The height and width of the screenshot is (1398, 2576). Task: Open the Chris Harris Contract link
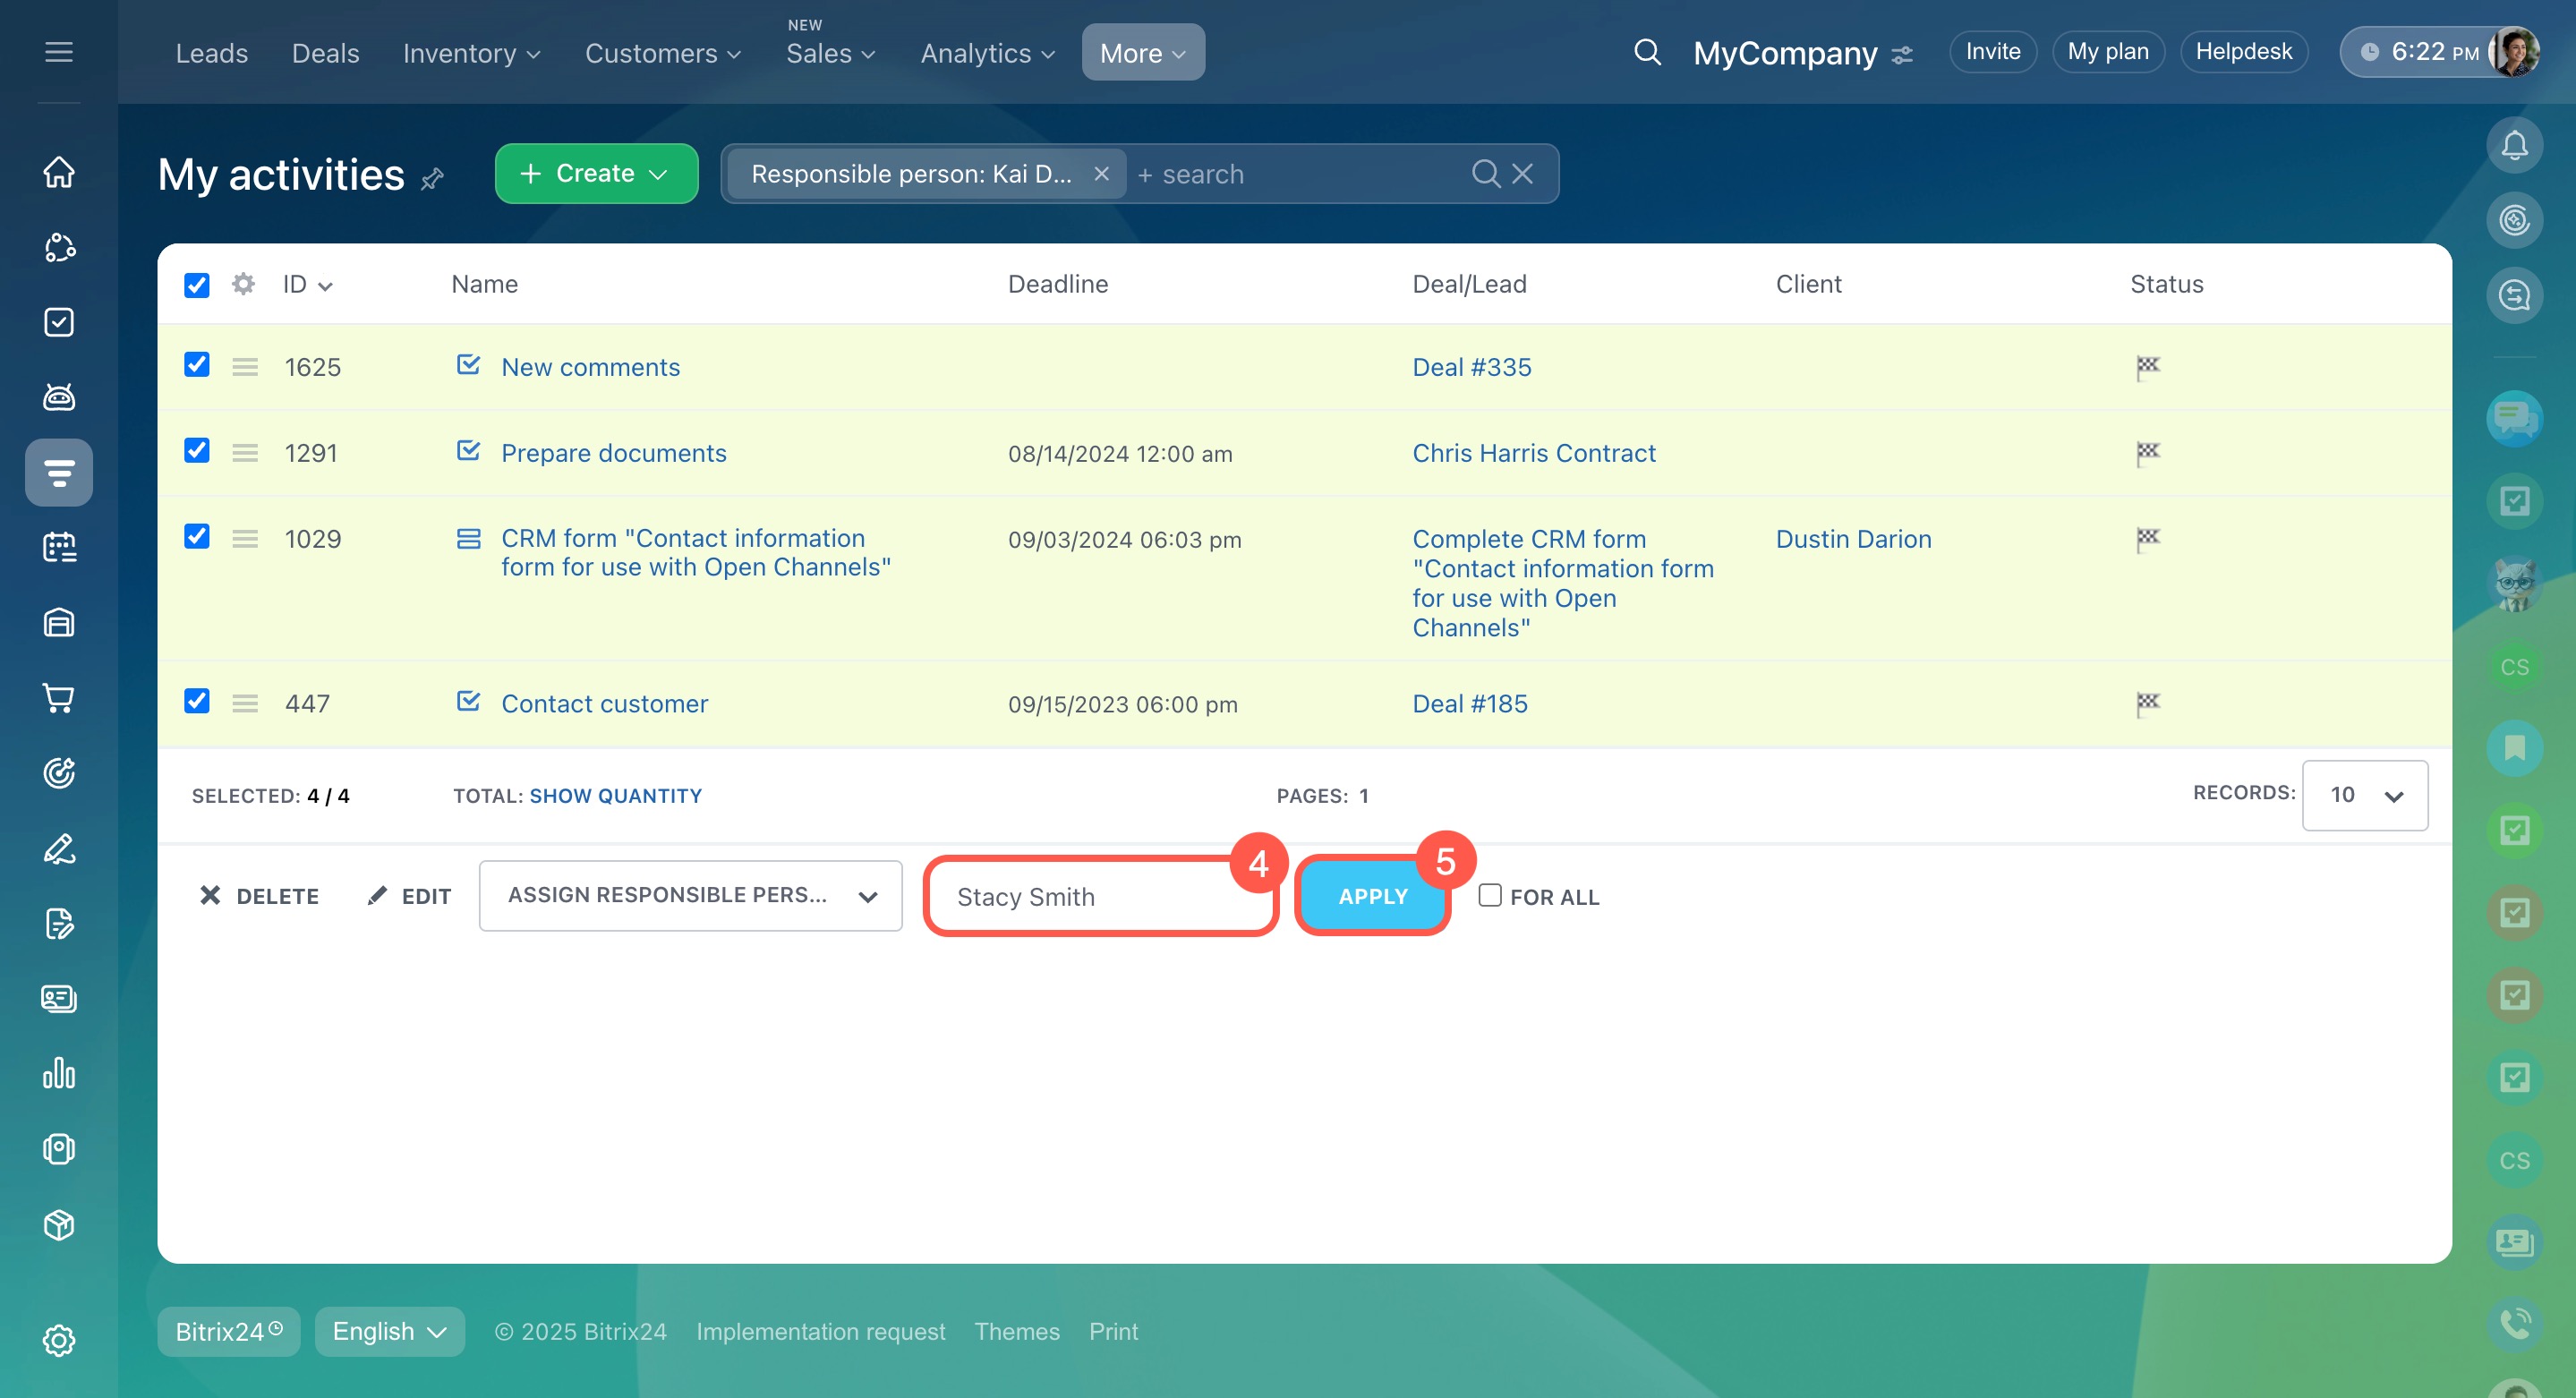pos(1533,453)
